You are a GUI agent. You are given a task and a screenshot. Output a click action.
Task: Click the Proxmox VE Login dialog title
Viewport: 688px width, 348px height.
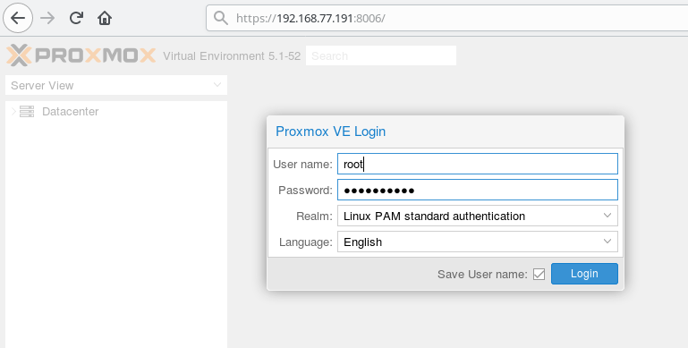coord(330,132)
